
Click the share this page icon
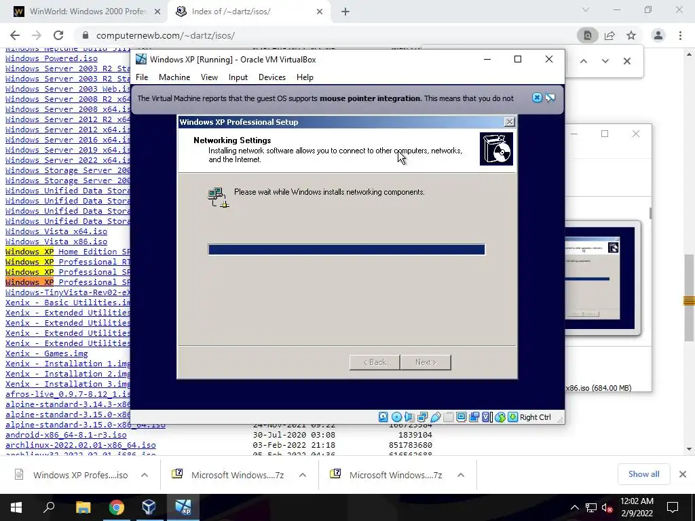coord(609,35)
